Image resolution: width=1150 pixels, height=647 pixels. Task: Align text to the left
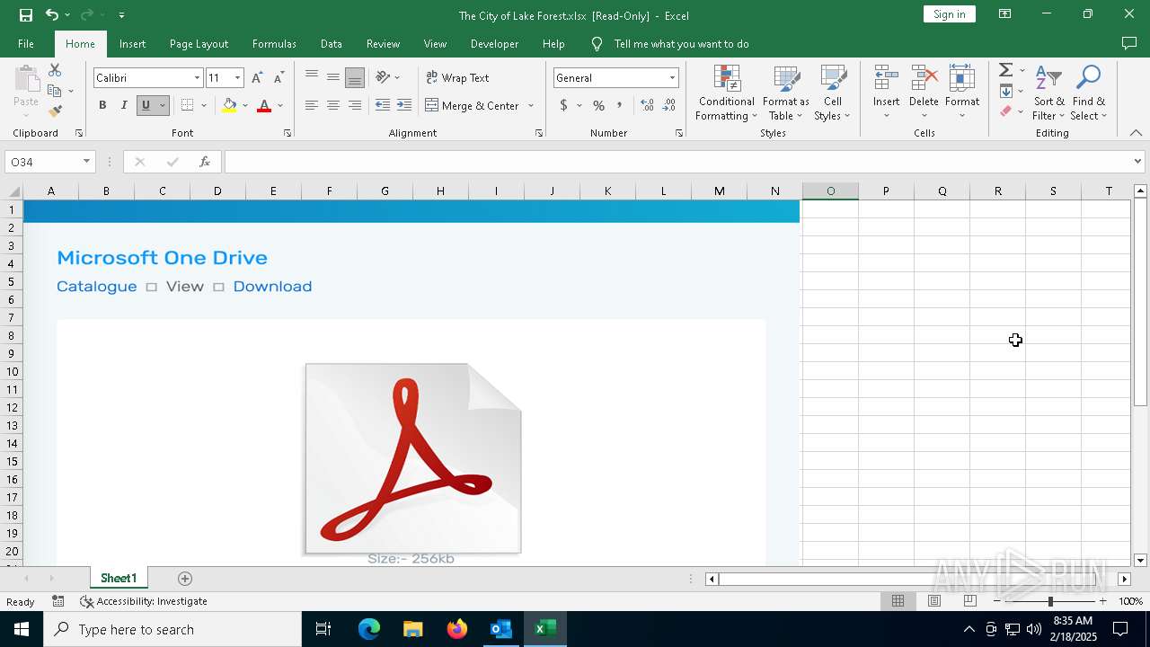312,105
